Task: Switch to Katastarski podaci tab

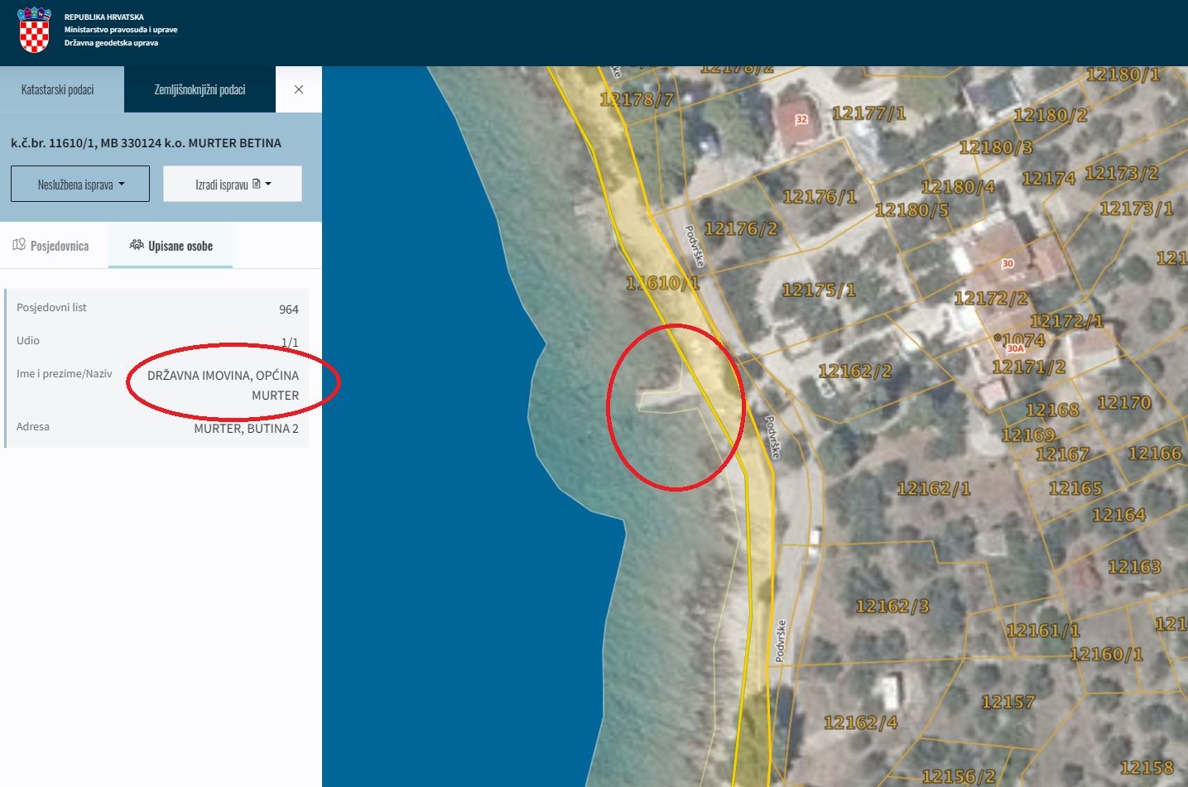Action: coord(58,89)
